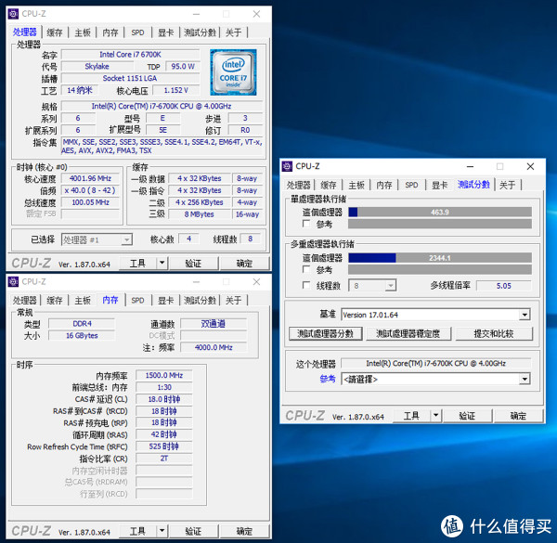Screen dimensions: 557x543
Task: Click the memory 类型 value DDR4
Action: click(82, 324)
